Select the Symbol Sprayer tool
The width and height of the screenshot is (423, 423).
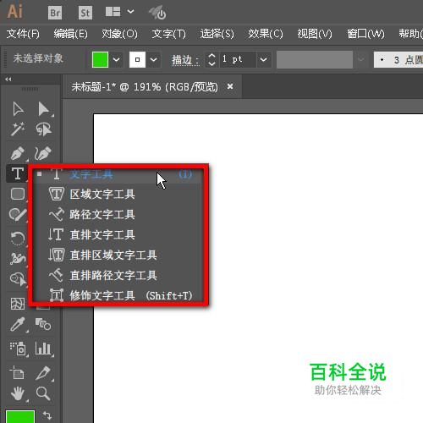click(19, 349)
